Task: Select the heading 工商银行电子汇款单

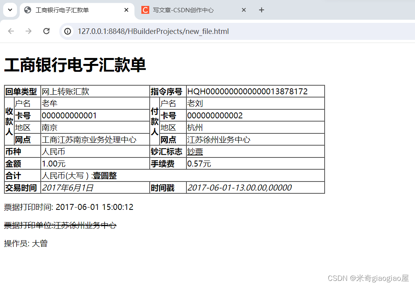Action: pos(75,65)
